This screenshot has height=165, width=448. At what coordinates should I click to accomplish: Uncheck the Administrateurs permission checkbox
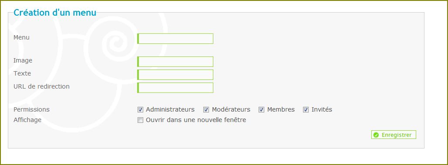tap(140, 110)
